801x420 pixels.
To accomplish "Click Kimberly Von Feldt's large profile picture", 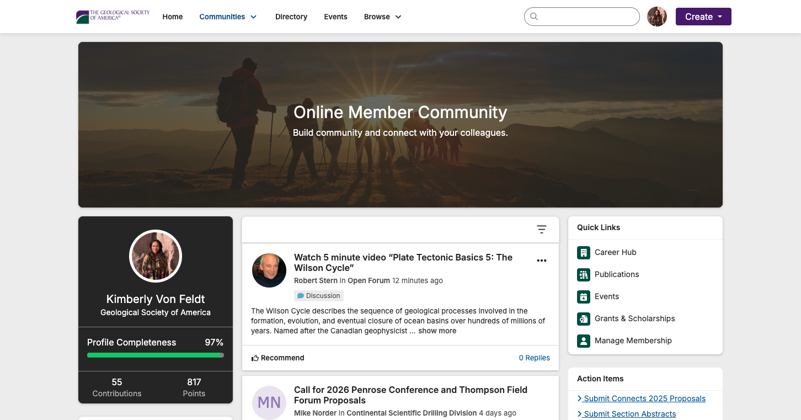I will click(x=156, y=256).
